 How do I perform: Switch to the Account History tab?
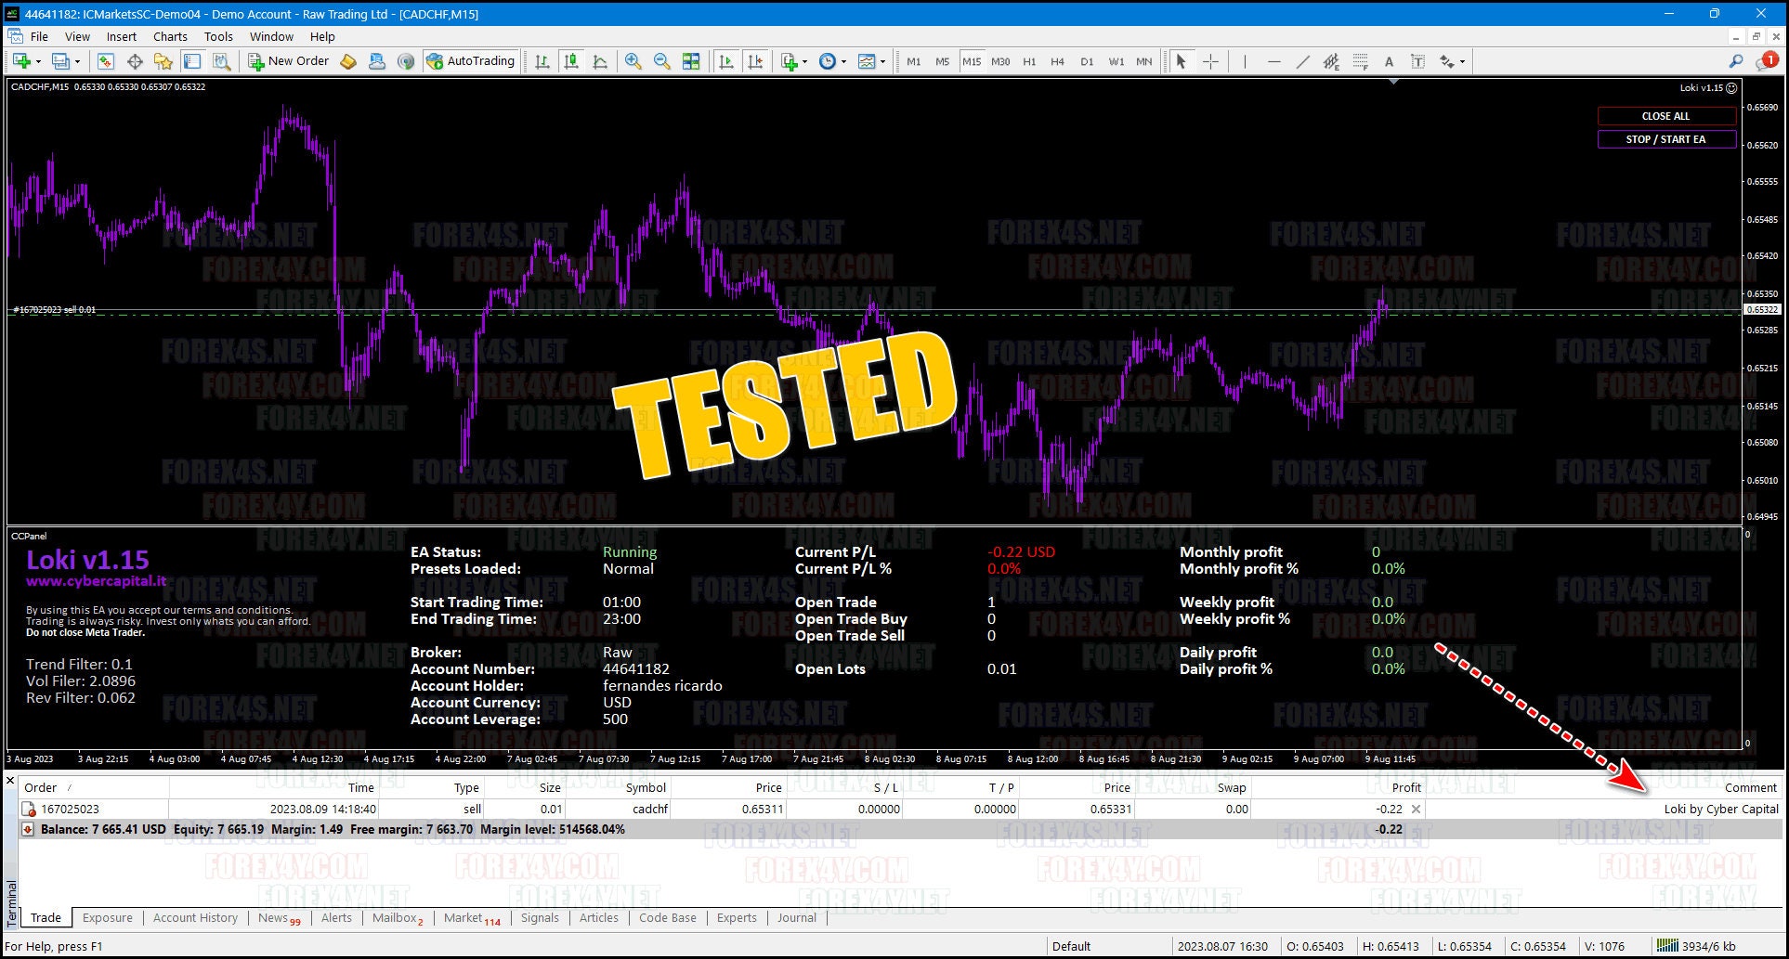(195, 917)
